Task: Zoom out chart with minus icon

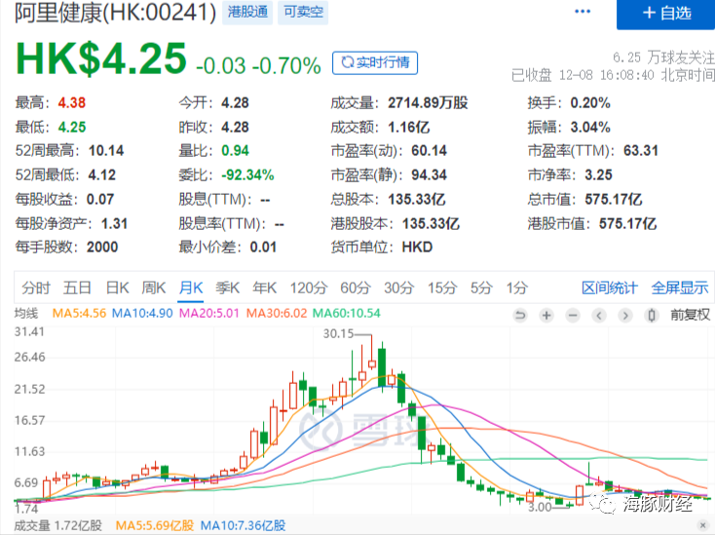Action: pos(573,315)
